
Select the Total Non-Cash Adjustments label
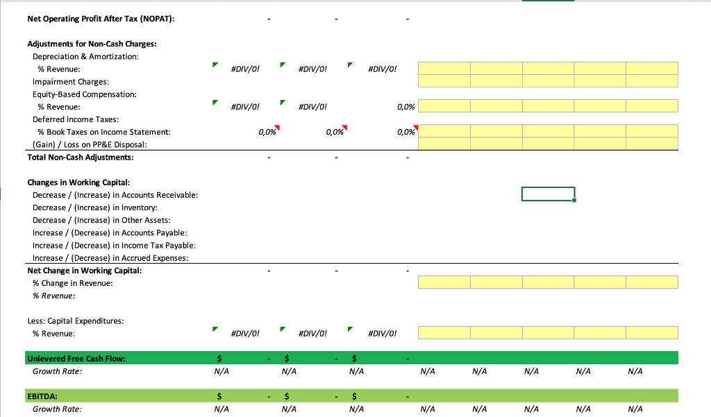point(81,158)
